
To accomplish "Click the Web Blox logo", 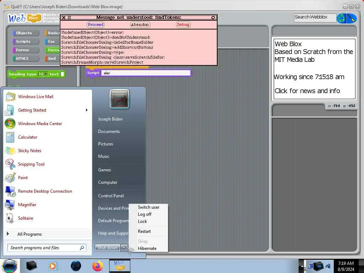I will click(25, 18).
